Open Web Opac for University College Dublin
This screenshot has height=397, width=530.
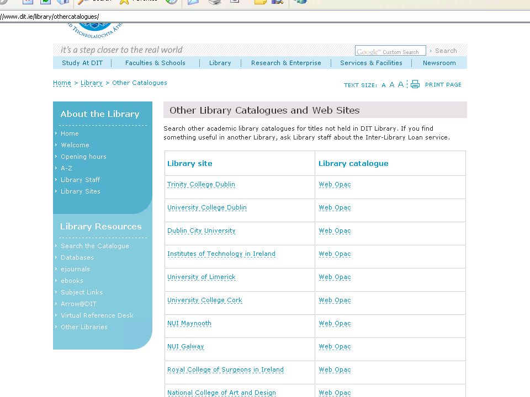pyautogui.click(x=335, y=207)
